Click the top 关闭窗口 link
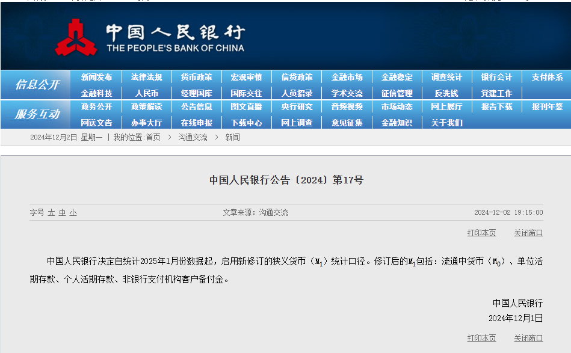This screenshot has height=353, width=571. [528, 233]
